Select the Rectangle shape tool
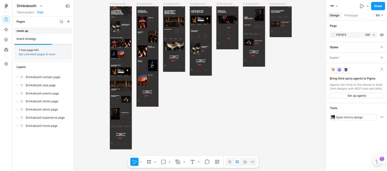Viewport: 387px width, 171px height. click(163, 162)
